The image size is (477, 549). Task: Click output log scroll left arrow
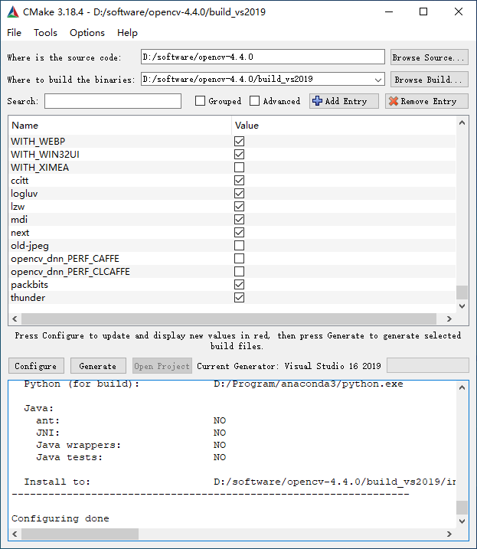[x=15, y=534]
